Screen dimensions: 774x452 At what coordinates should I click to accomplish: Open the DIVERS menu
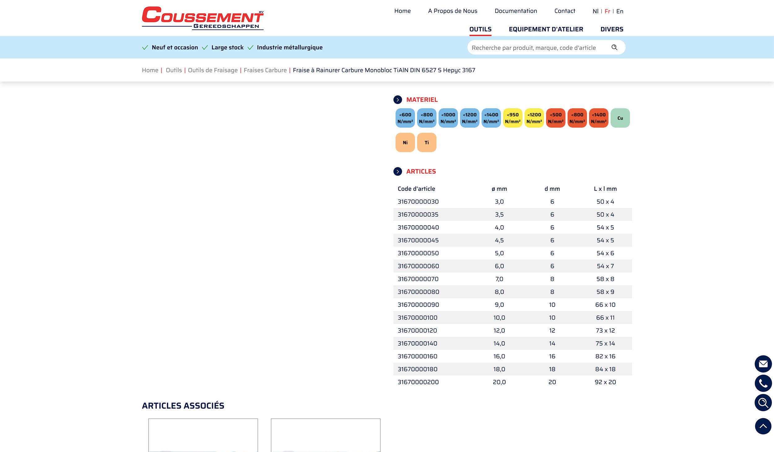tap(611, 29)
